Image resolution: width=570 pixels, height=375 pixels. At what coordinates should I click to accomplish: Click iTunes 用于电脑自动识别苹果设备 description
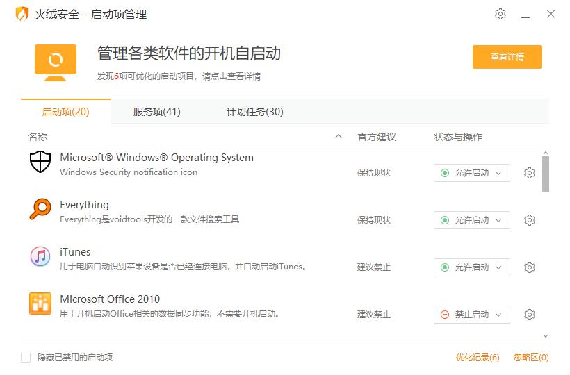click(184, 267)
